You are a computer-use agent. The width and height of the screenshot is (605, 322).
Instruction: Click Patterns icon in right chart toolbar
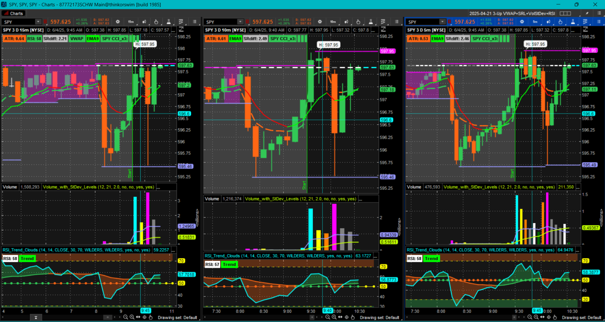click(585, 22)
